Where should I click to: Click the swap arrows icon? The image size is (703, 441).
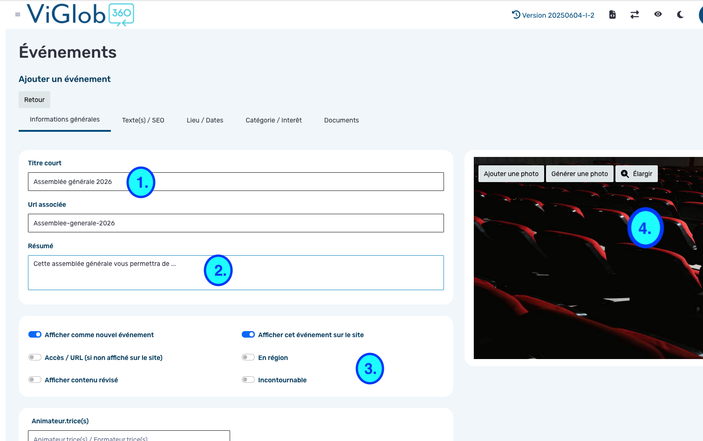click(635, 15)
